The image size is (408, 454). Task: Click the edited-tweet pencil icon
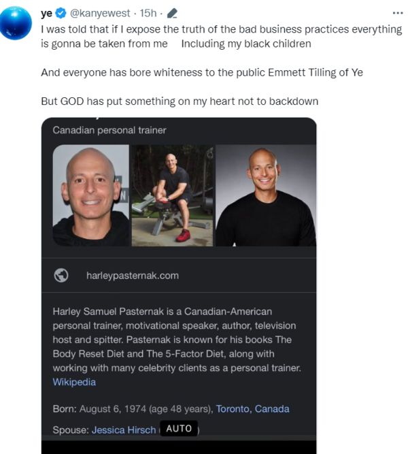click(x=172, y=14)
